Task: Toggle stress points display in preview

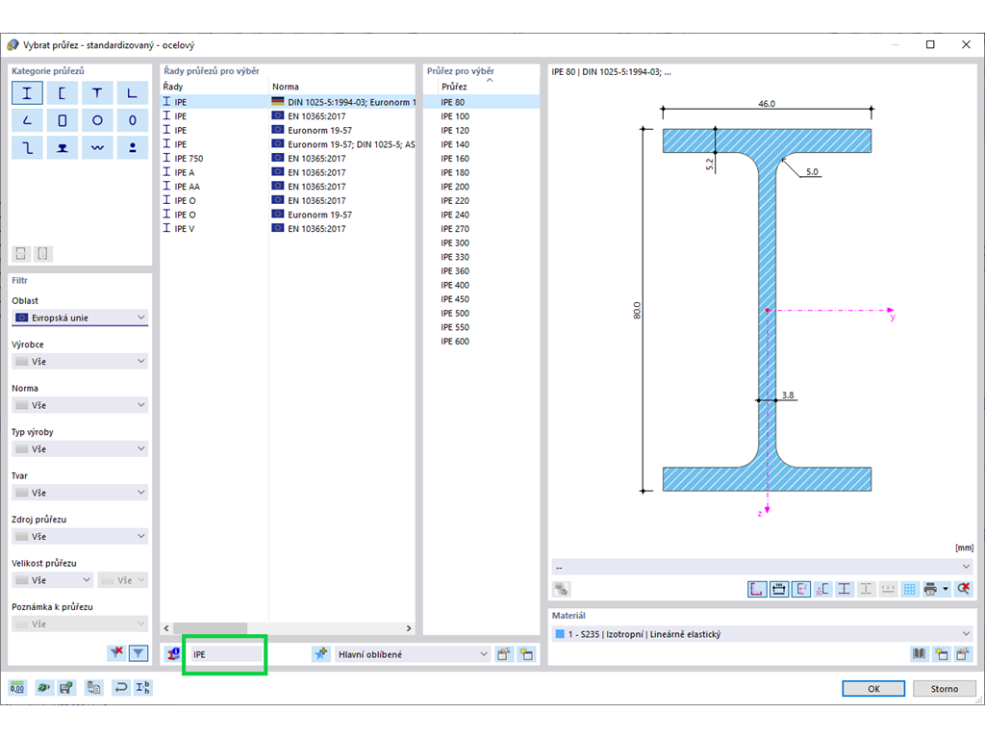Action: [x=757, y=589]
